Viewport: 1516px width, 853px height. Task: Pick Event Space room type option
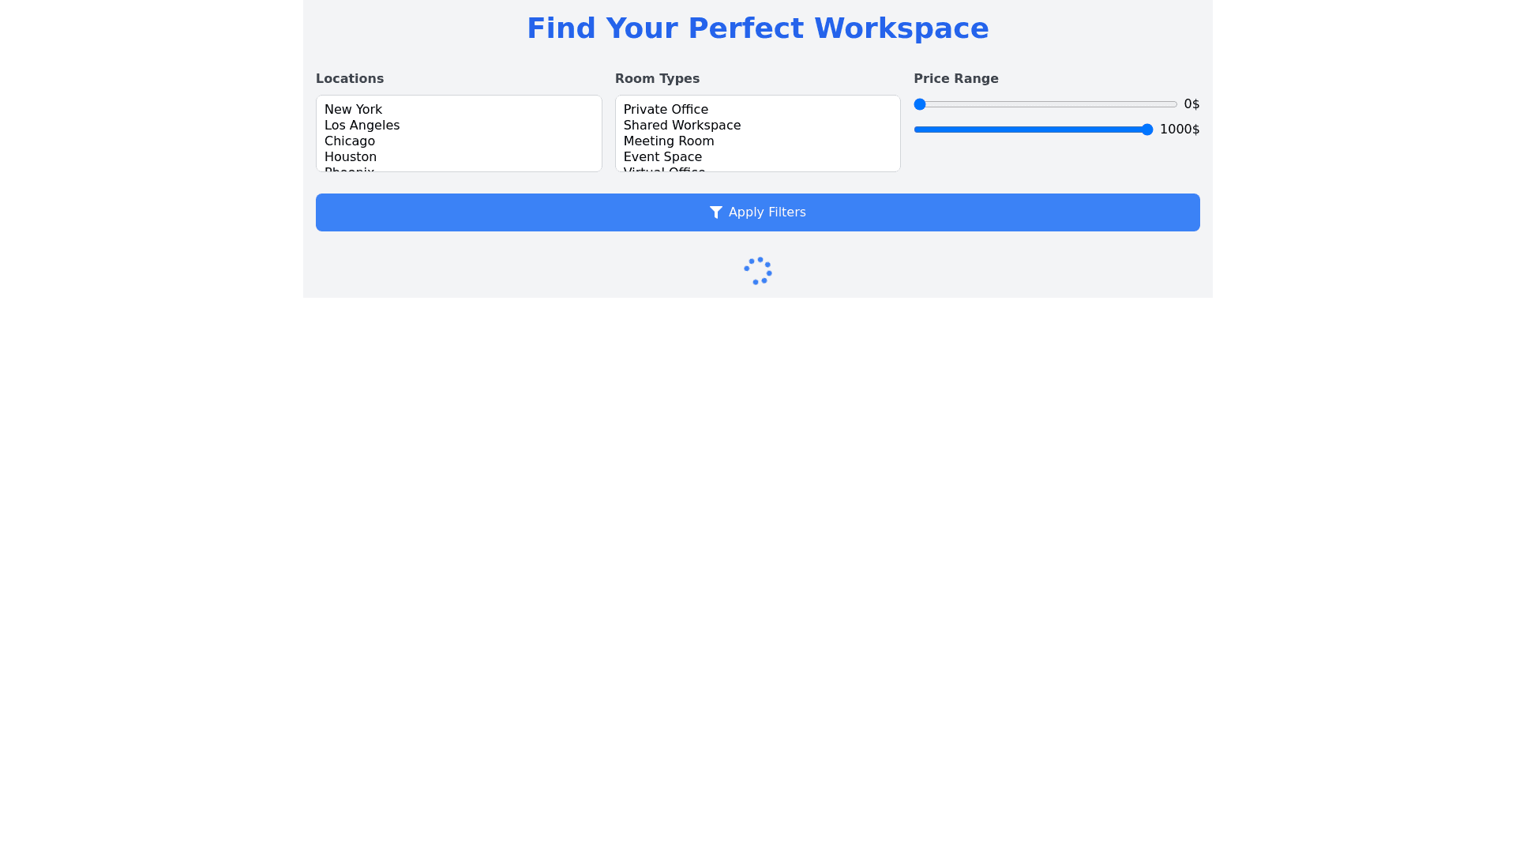click(662, 157)
